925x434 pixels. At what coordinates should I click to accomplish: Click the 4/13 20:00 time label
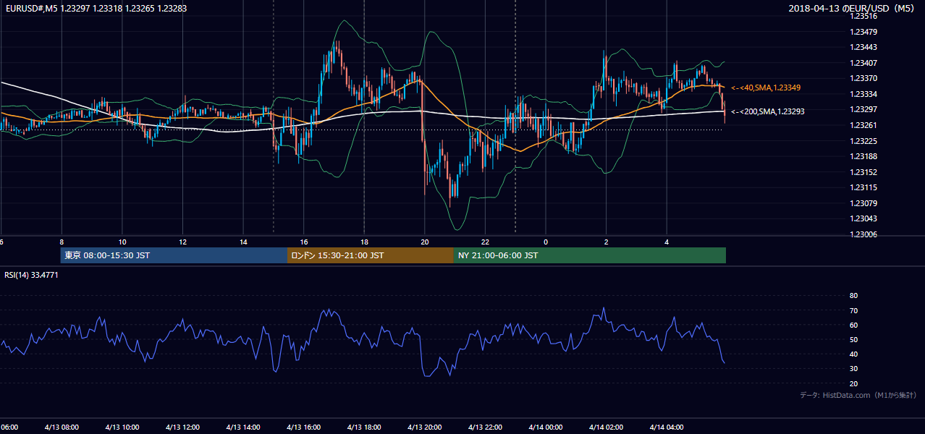point(423,427)
